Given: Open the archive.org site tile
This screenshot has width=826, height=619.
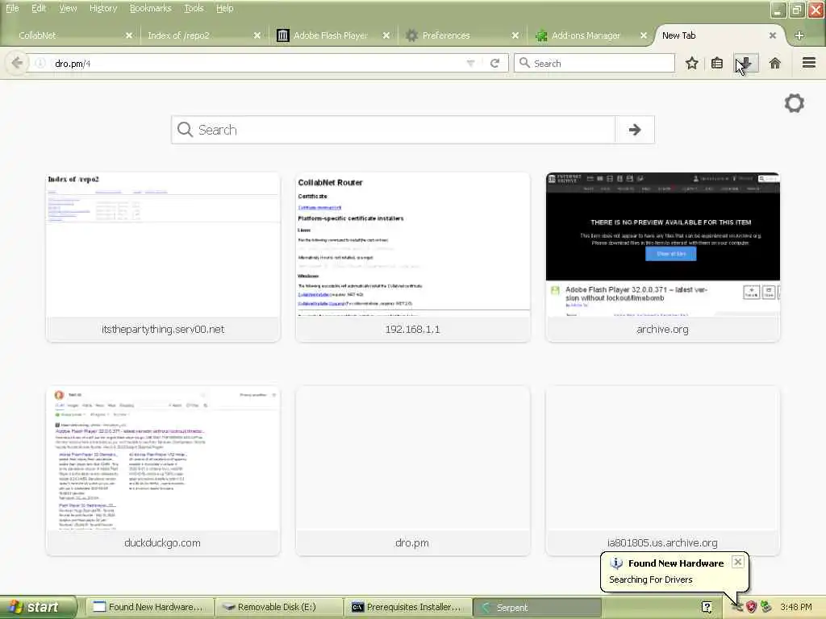Looking at the screenshot, I should point(663,257).
